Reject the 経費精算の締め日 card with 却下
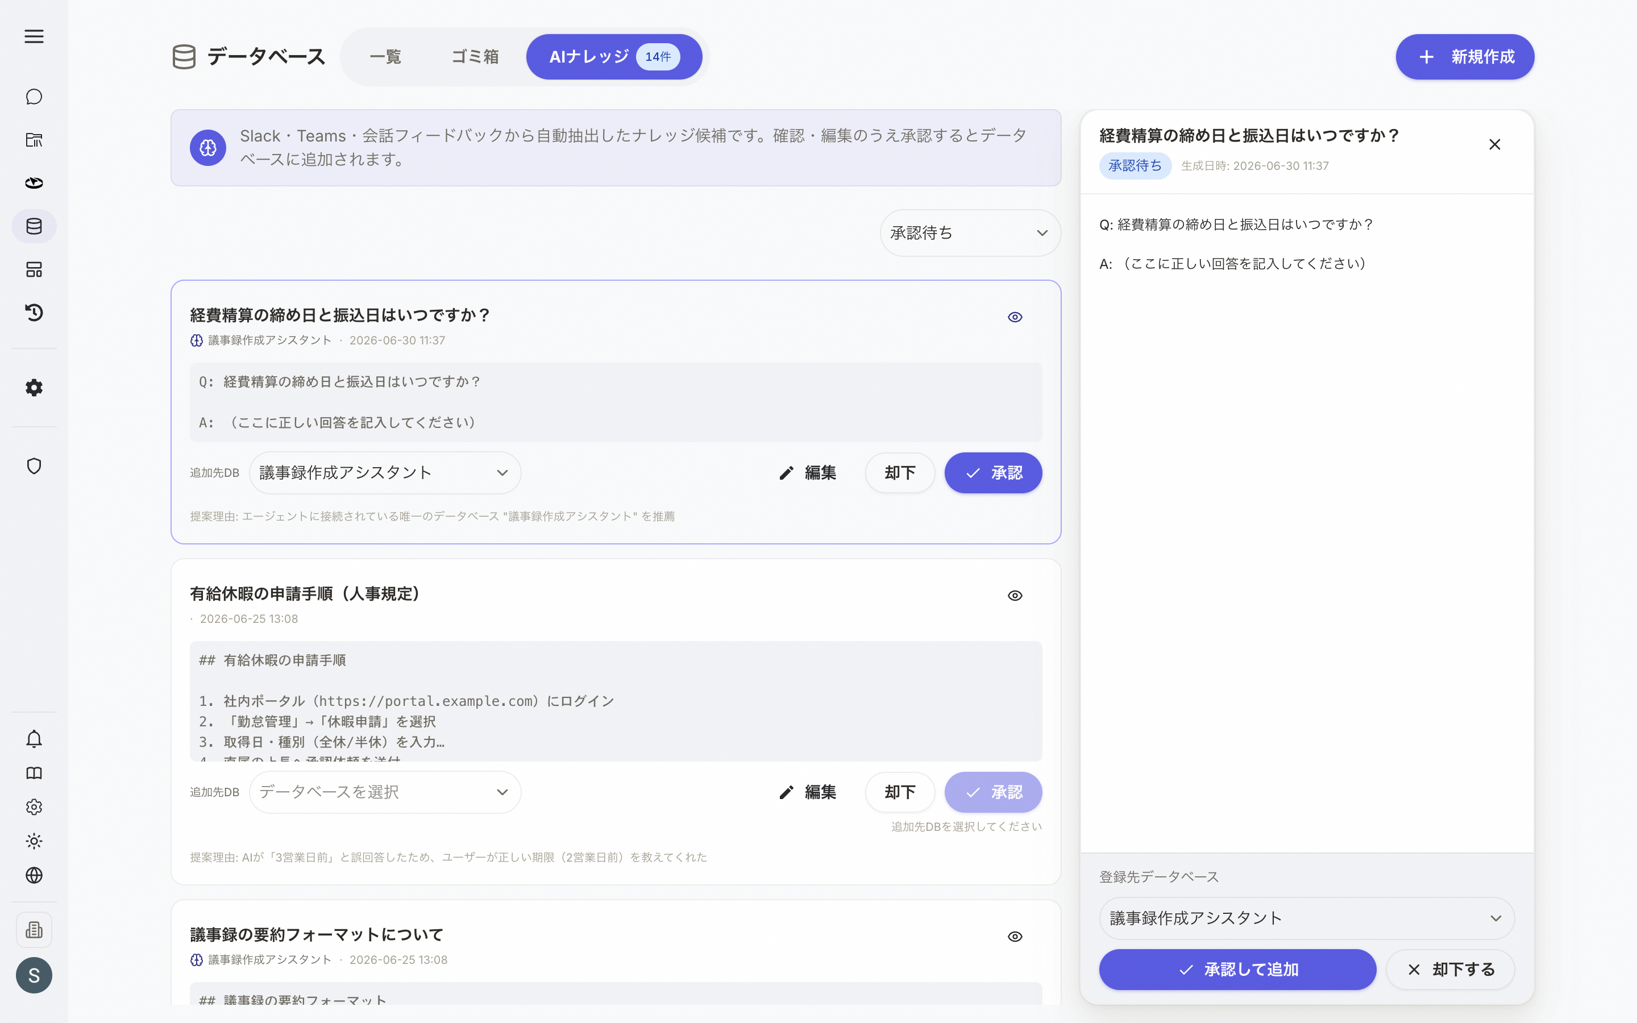 pyautogui.click(x=900, y=473)
